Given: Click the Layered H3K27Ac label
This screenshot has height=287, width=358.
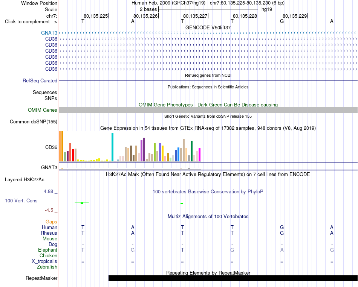Looking at the screenshot, I should point(24,180).
